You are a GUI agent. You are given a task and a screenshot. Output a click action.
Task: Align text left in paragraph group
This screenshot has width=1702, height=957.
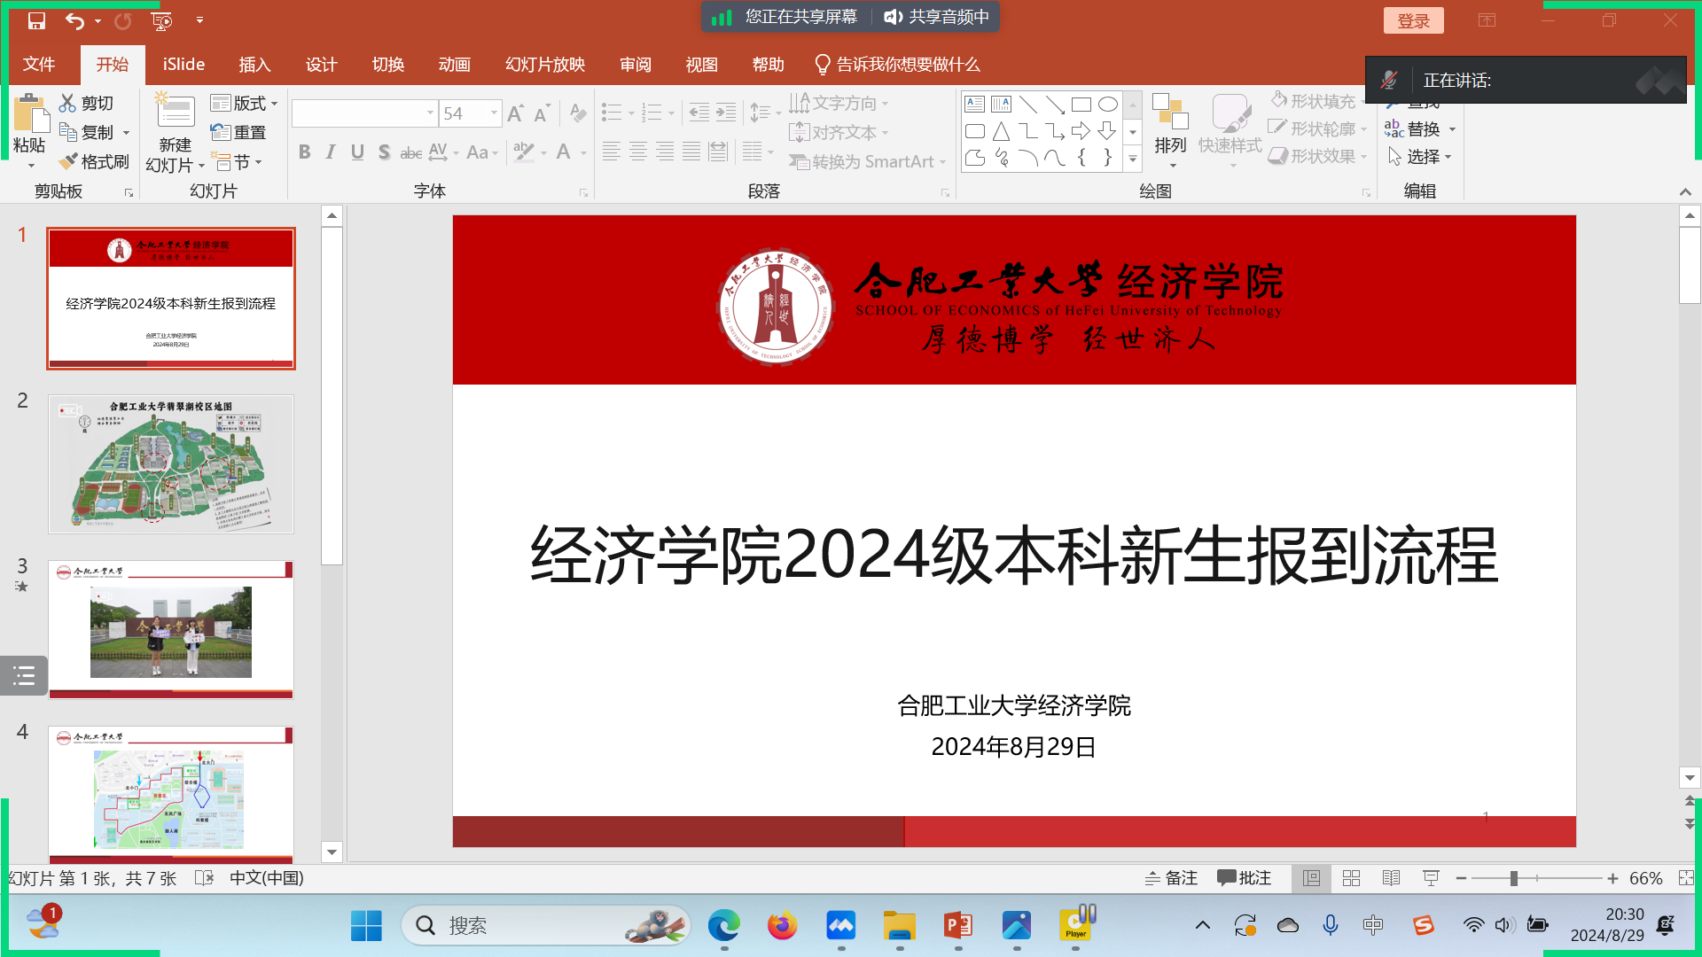[x=611, y=152]
